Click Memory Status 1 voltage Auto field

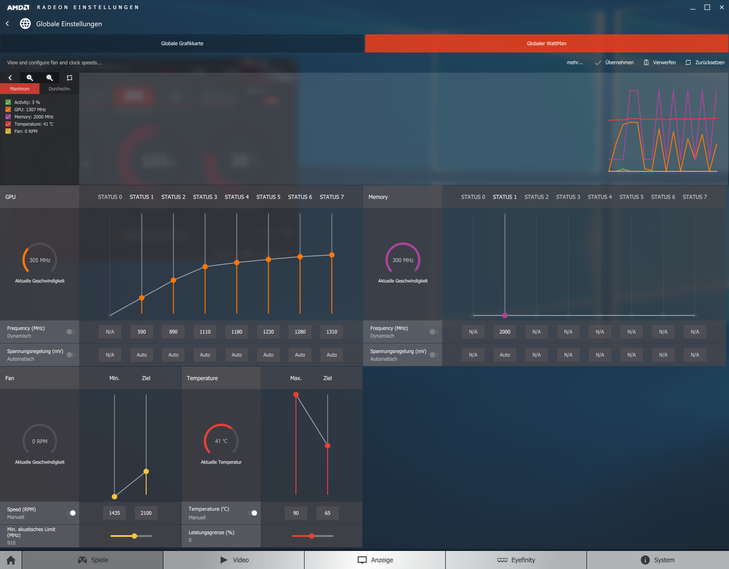pyautogui.click(x=505, y=355)
